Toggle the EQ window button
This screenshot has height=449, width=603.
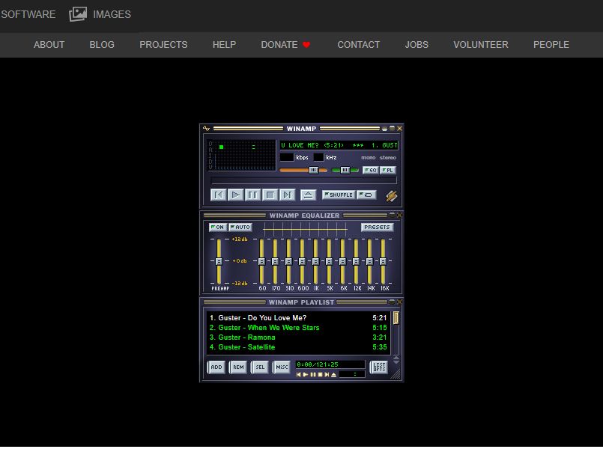point(370,170)
